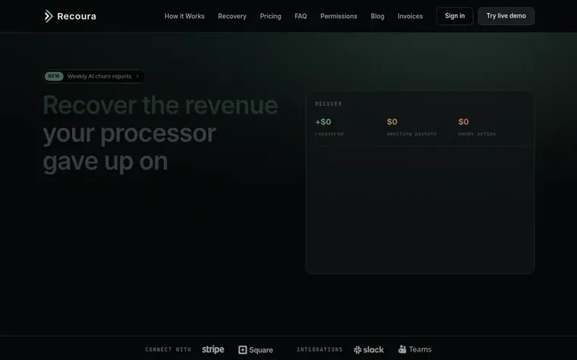Click the Sign in button
This screenshot has height=360, width=577.
coord(454,16)
